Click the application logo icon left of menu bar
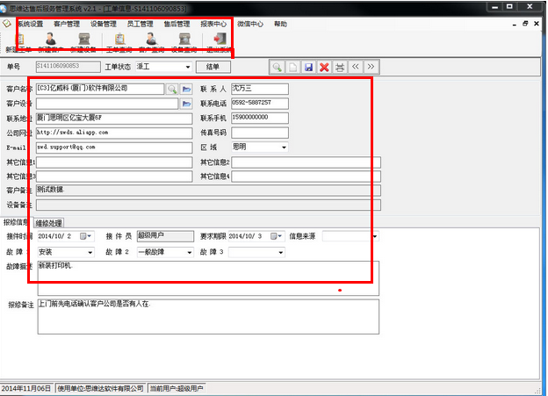This screenshot has width=548, height=396. (7, 24)
